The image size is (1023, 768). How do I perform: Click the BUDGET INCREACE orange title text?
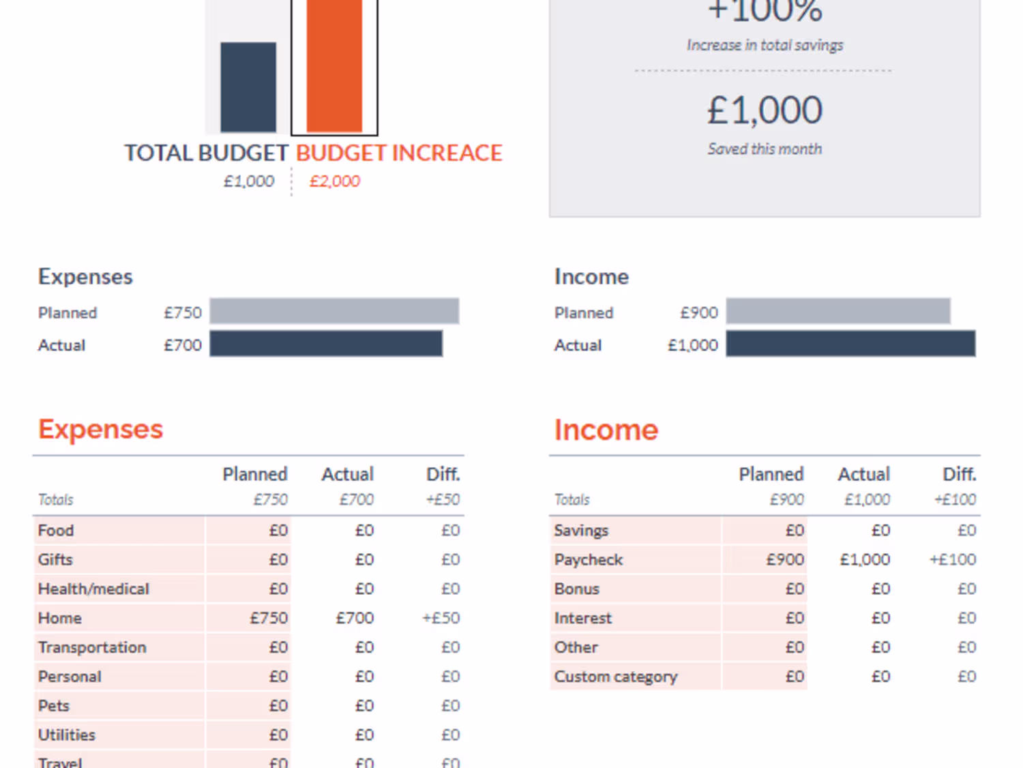coord(399,153)
